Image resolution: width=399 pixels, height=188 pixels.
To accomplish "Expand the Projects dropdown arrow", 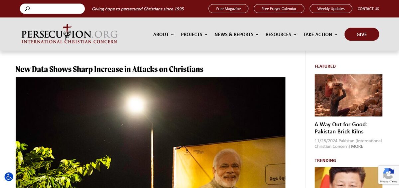I will (206, 35).
